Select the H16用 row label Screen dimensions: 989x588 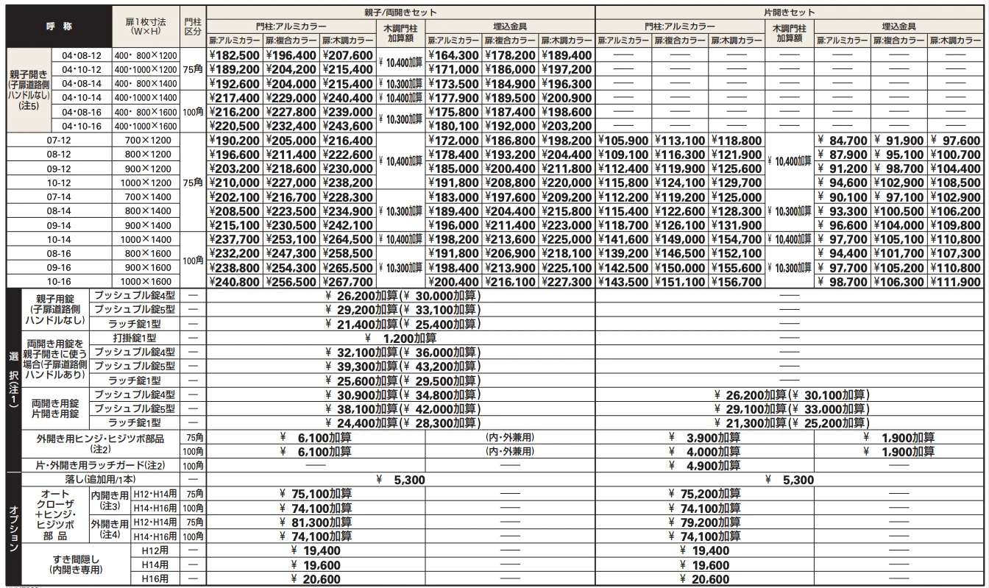(155, 579)
